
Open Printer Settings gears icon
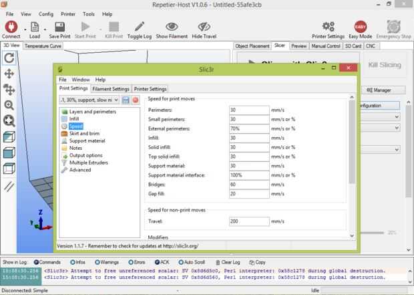(x=328, y=27)
